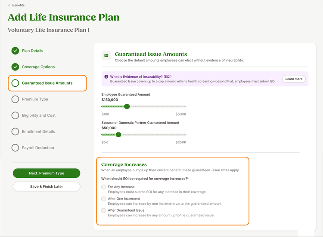
Task: Click the Premium Type step circle icon
Action: click(x=15, y=99)
